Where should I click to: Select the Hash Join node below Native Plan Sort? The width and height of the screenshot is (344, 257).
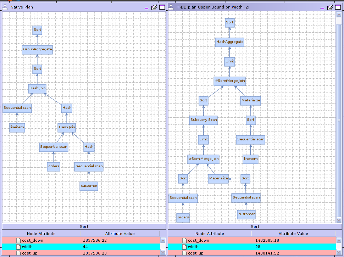pyautogui.click(x=37, y=88)
